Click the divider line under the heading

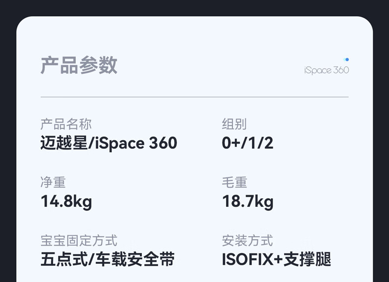(194, 97)
